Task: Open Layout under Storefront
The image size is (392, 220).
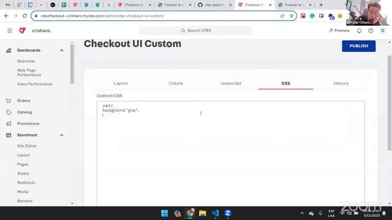Action: click(x=23, y=155)
